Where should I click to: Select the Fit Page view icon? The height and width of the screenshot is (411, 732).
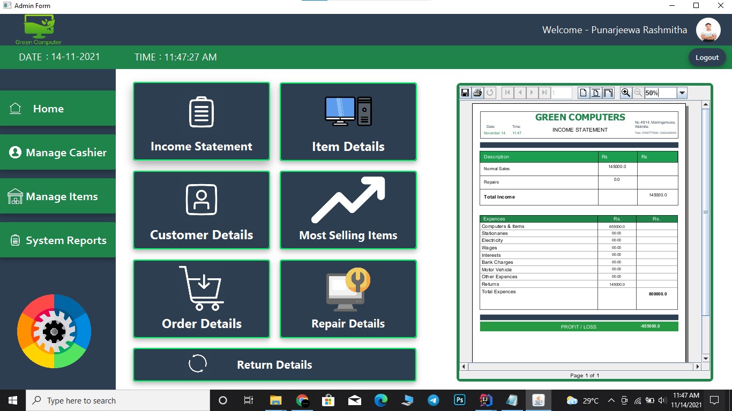(595, 92)
